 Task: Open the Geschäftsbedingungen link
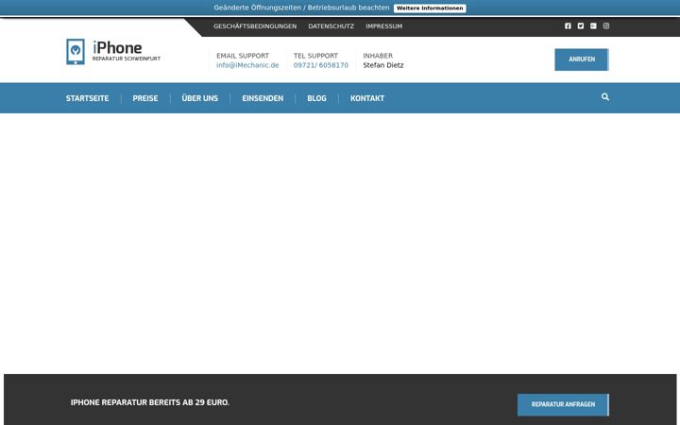(255, 26)
